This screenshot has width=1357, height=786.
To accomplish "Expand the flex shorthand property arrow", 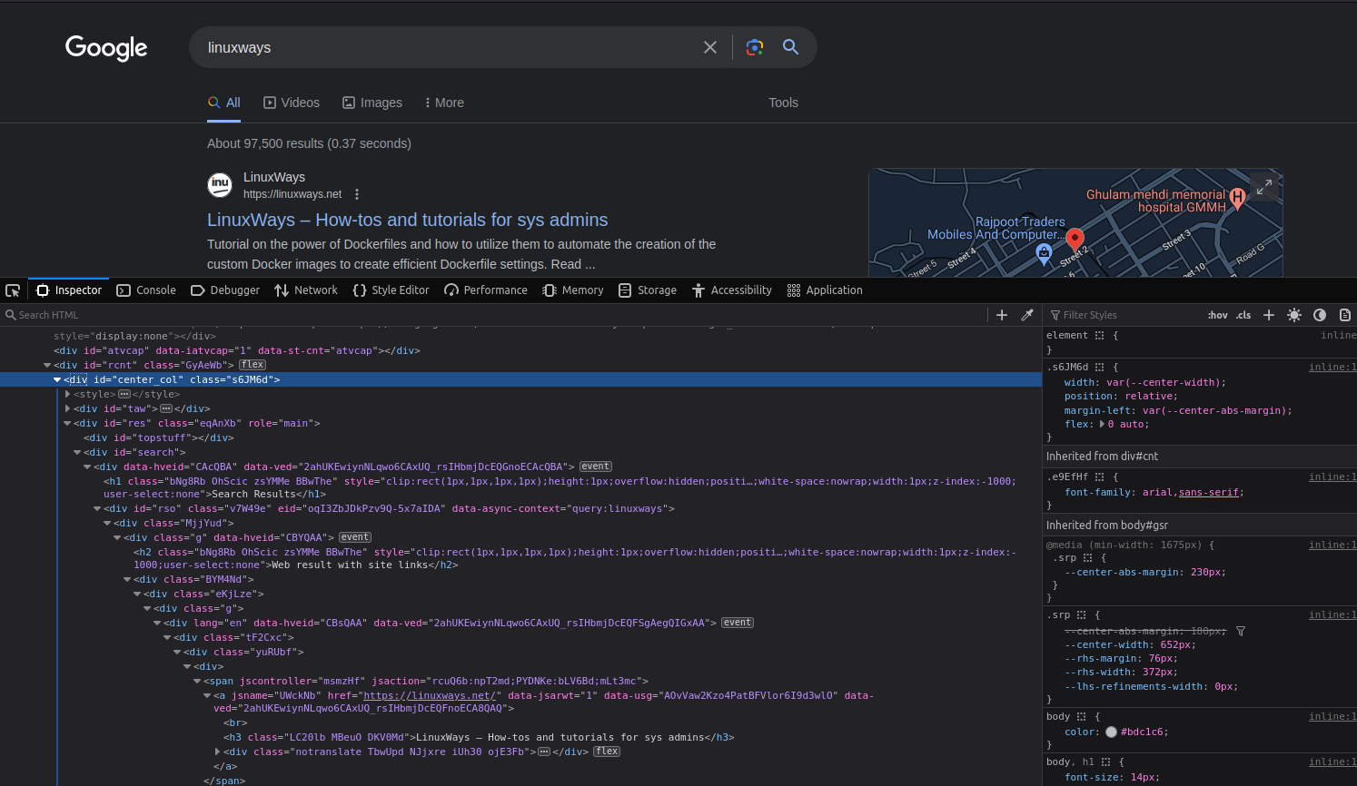I will (x=1102, y=424).
